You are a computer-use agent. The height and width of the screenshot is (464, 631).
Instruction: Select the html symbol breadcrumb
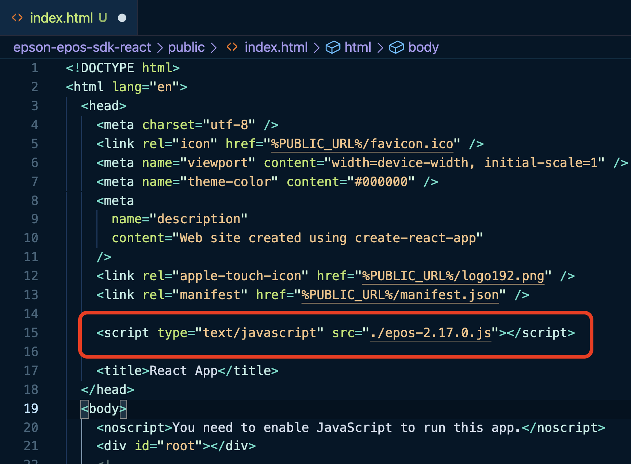click(357, 47)
